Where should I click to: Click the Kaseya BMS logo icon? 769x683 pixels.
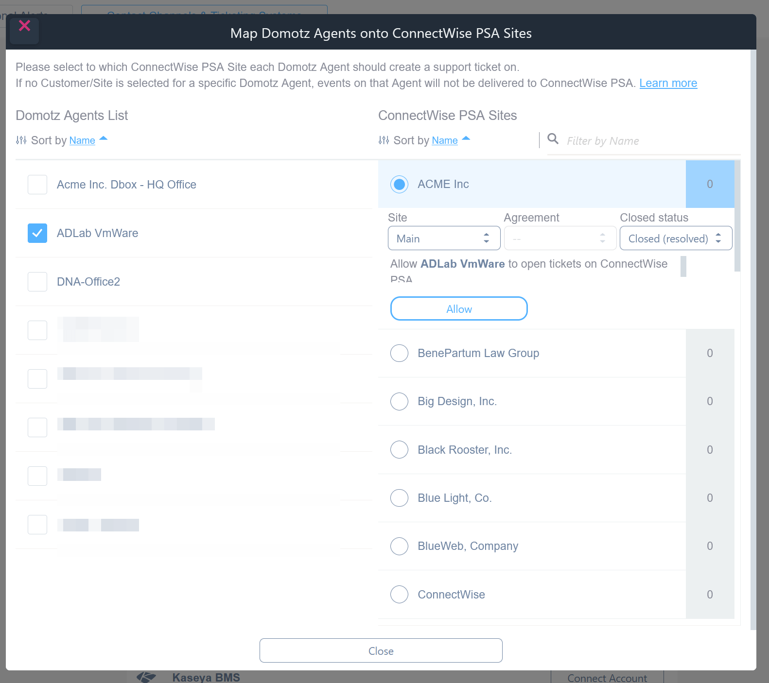[x=146, y=677]
